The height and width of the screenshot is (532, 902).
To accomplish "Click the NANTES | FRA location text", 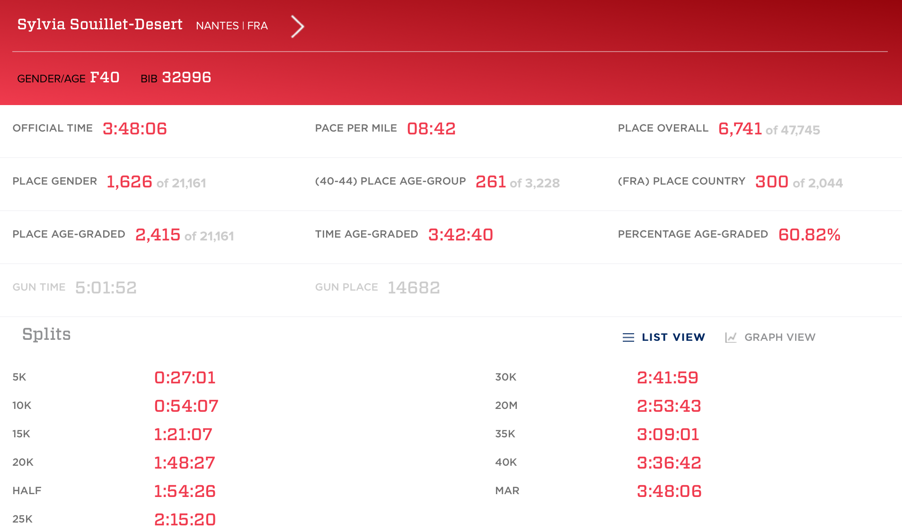I will [x=232, y=26].
